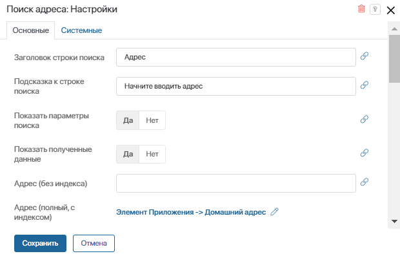400x256 pixels.
Task: Click link icon next to Заголовок строки поиска
Action: point(365,56)
